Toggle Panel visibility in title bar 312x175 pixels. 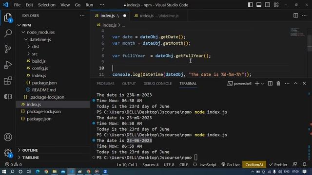259,5
